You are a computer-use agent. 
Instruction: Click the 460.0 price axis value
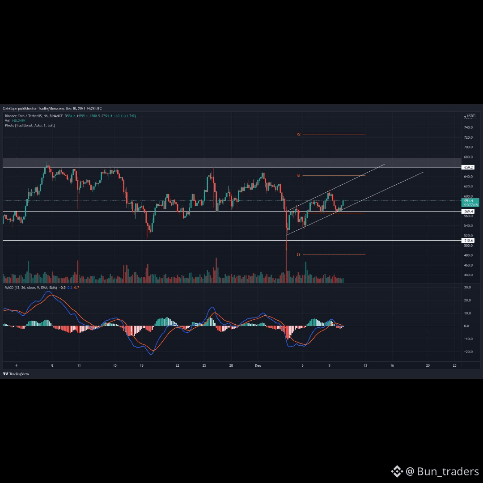click(x=468, y=265)
